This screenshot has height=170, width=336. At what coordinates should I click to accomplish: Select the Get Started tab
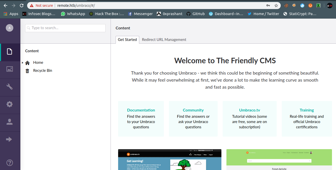(127, 40)
